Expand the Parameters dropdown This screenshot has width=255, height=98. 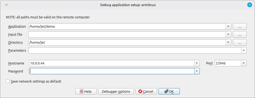click(244, 50)
